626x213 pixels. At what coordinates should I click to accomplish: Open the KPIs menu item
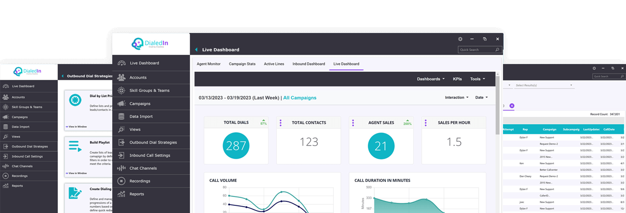point(457,79)
